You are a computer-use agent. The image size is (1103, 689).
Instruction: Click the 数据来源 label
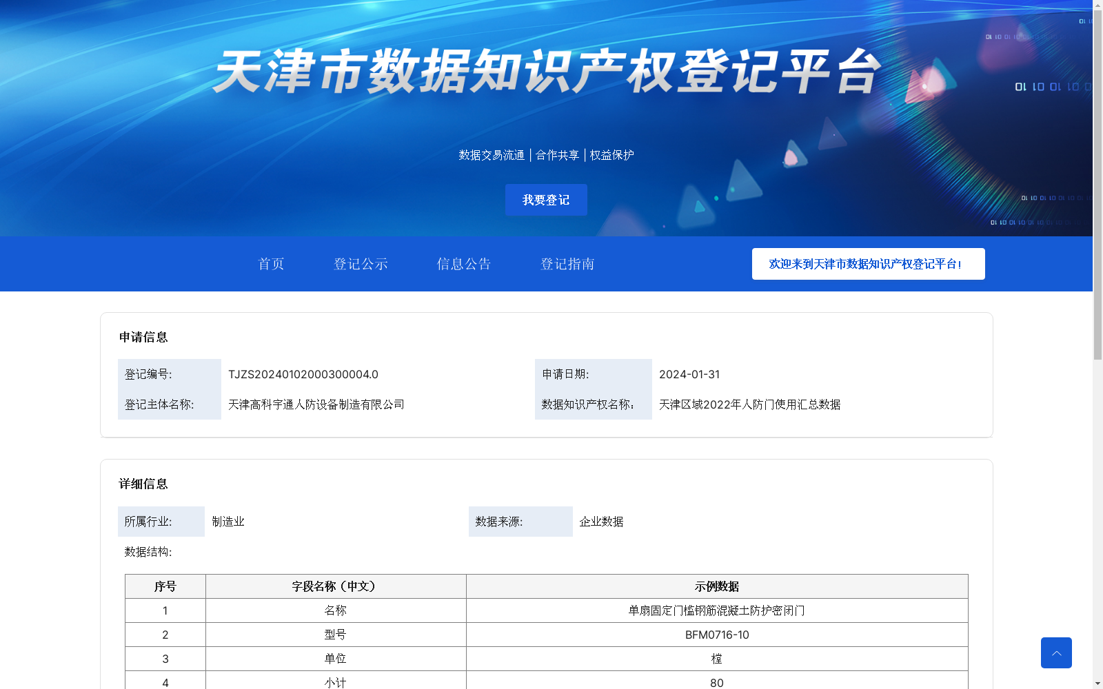tap(499, 522)
